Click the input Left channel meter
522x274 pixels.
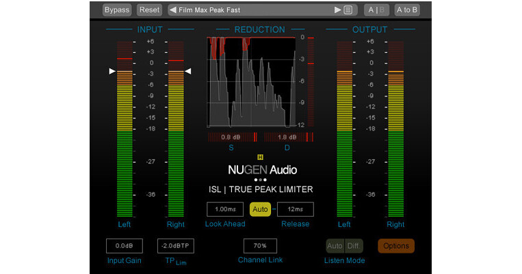click(125, 129)
